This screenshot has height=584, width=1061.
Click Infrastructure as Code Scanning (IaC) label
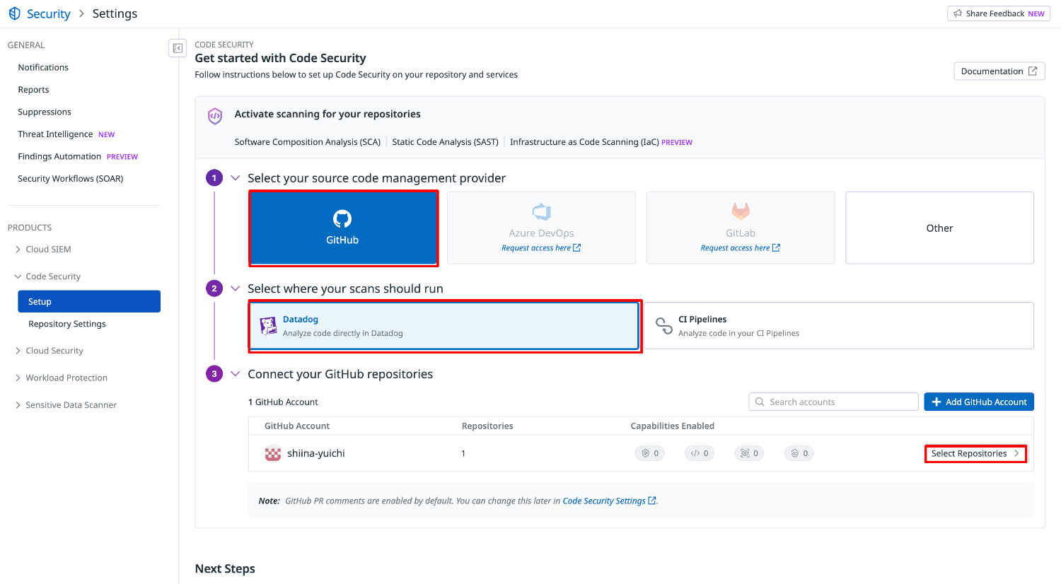coord(584,142)
